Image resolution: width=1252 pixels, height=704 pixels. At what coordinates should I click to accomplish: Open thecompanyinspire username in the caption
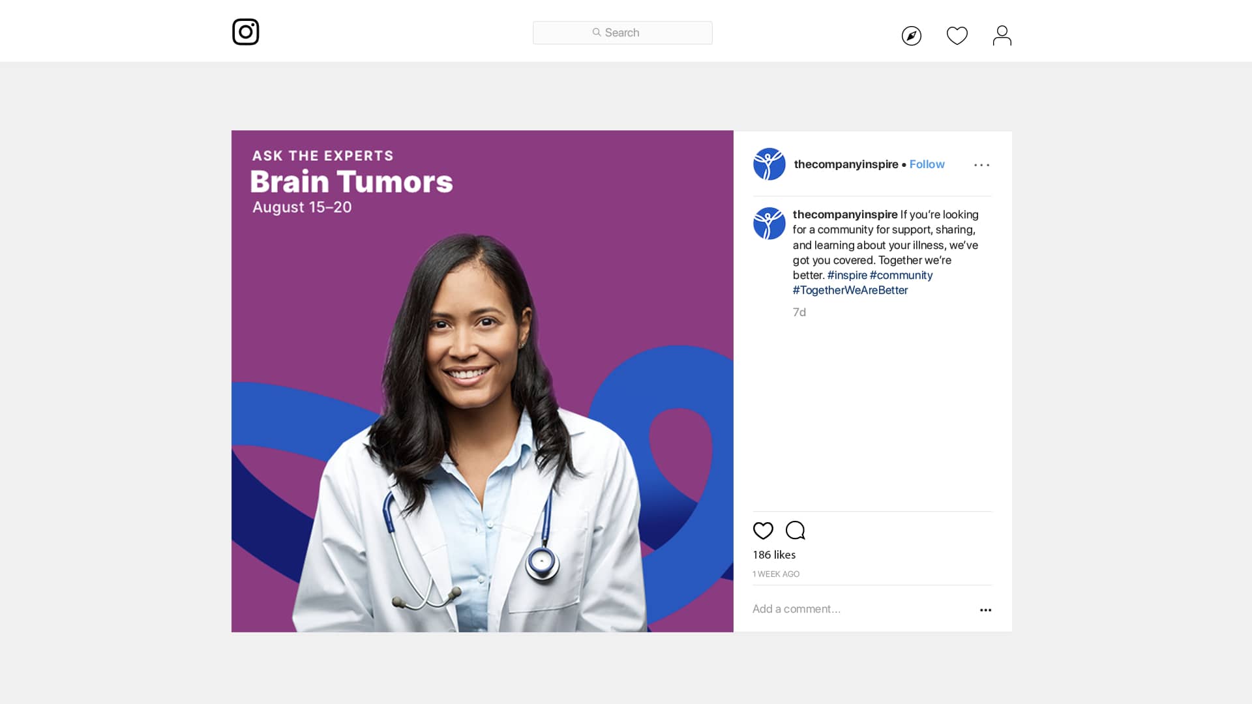[x=845, y=214]
